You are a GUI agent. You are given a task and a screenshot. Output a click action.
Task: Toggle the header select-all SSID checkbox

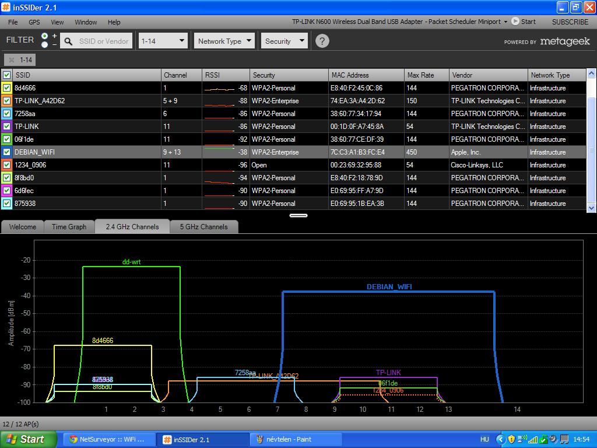(6, 75)
